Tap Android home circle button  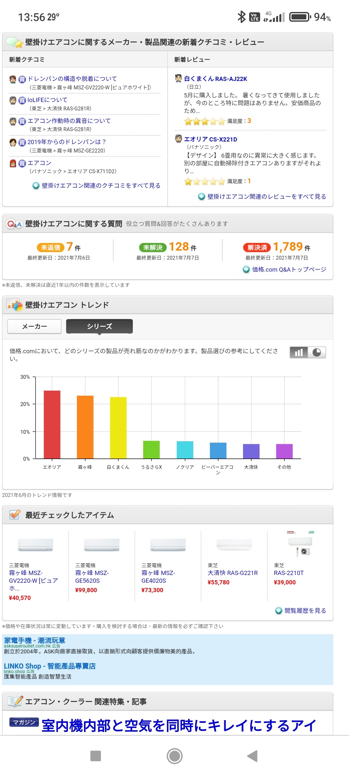pos(174,756)
